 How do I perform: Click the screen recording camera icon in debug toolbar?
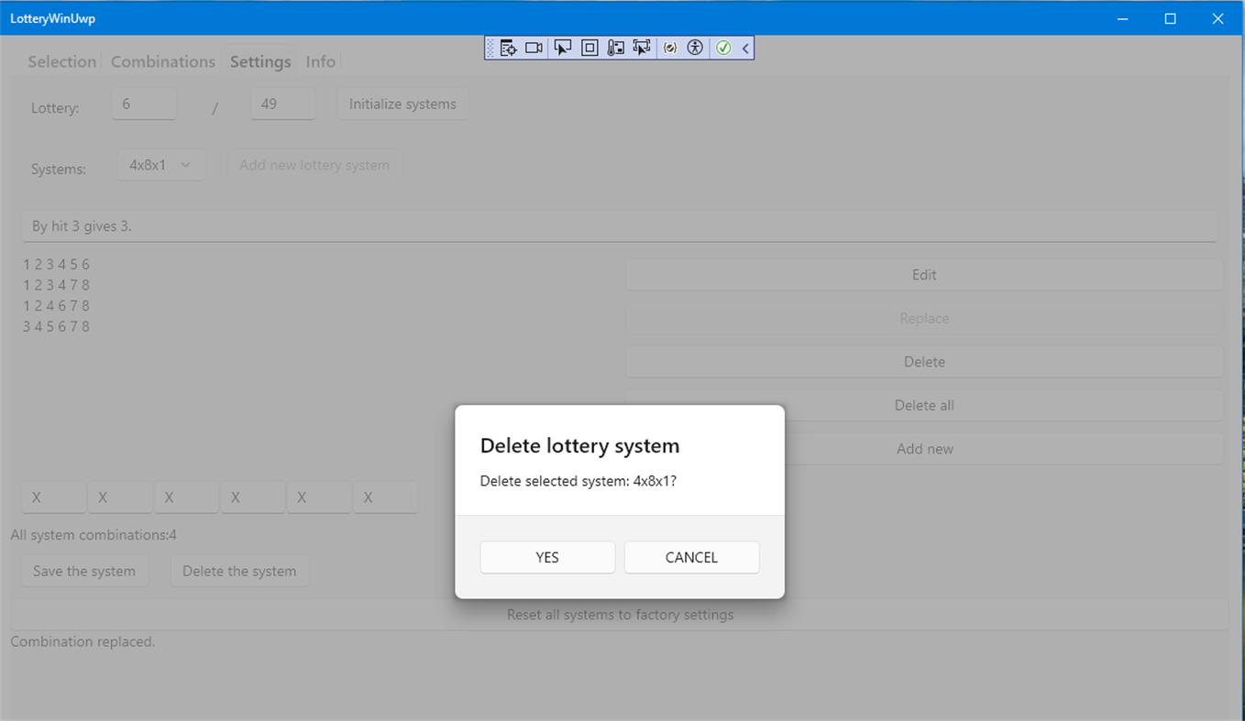point(534,47)
